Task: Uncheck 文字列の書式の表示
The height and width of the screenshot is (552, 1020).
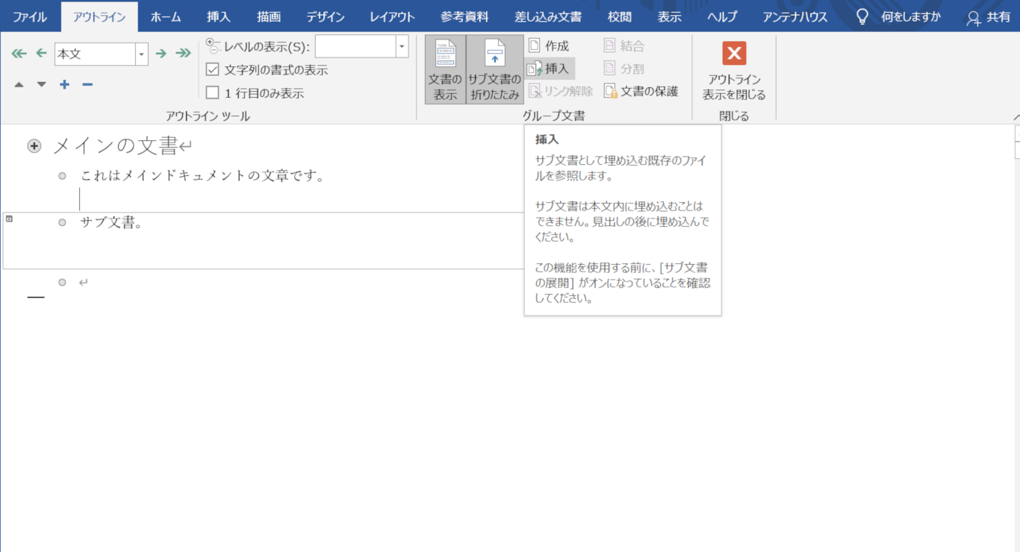Action: (211, 69)
